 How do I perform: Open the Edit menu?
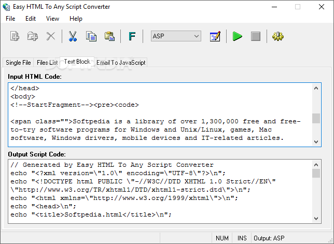31,19
